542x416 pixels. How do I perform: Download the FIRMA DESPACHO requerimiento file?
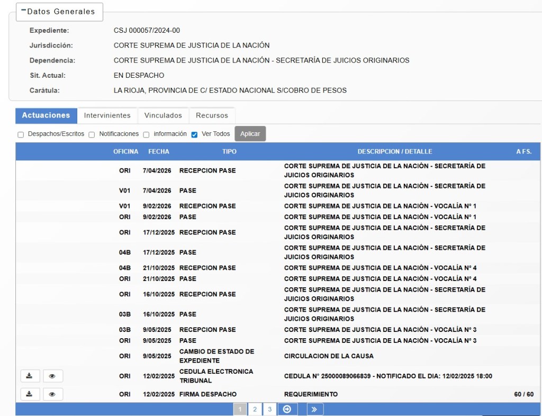click(x=30, y=394)
